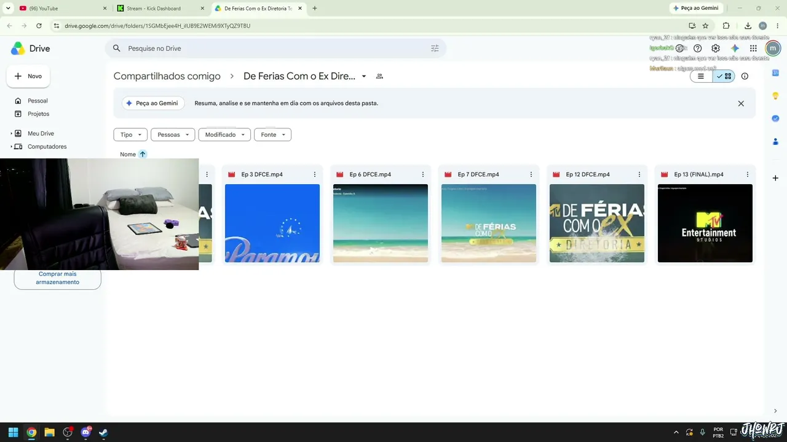Click the Ep 13 (FINAL).mp4 file name
The image size is (787, 442).
tap(698, 174)
